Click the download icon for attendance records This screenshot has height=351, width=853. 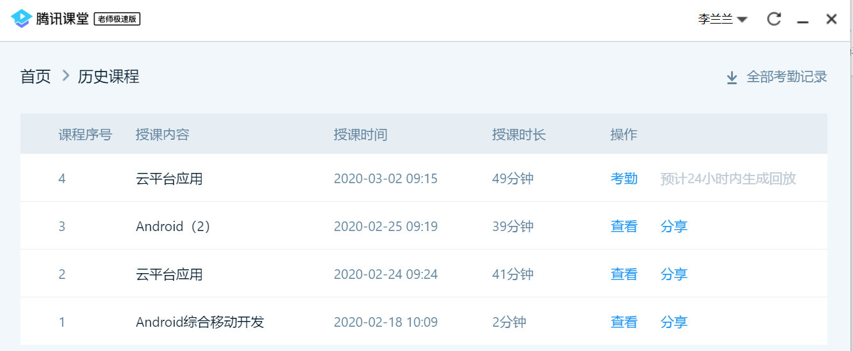pos(732,78)
